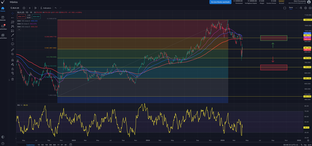Take a chart snapshot with camera icon
This screenshot has height=146, width=312.
[x=310, y=8]
